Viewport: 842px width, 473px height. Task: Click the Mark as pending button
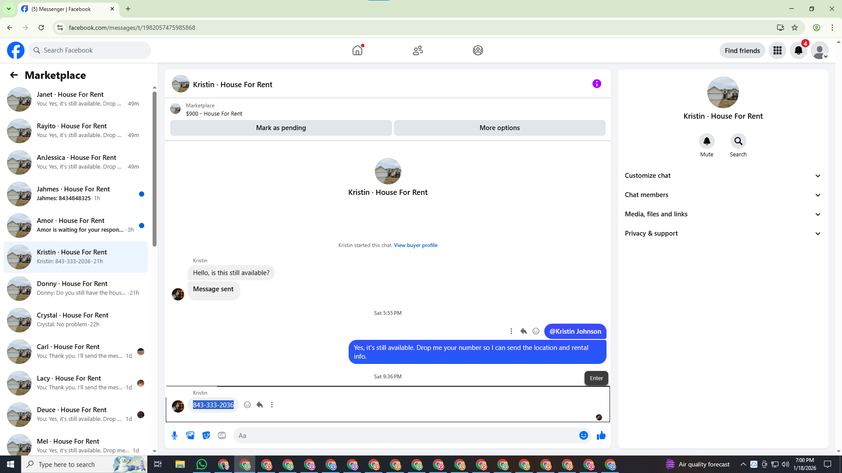pos(281,128)
